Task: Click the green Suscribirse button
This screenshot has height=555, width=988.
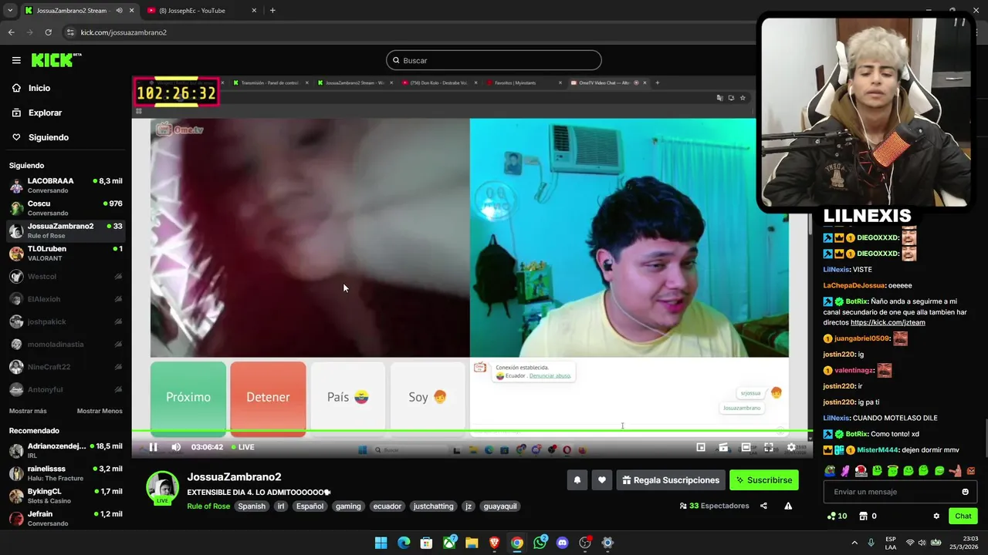Action: (764, 480)
